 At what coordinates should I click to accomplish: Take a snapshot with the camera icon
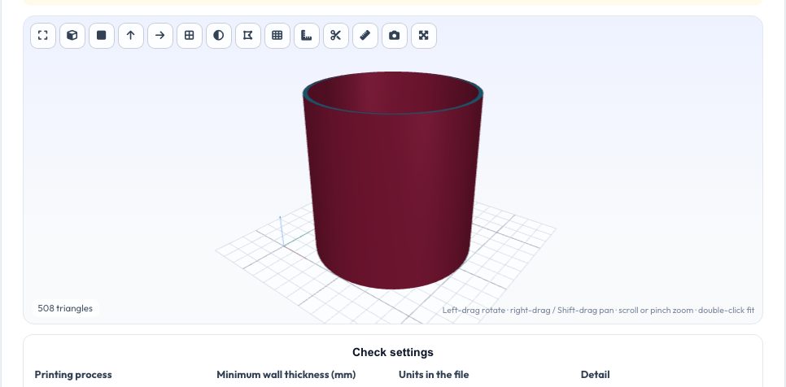pos(395,36)
